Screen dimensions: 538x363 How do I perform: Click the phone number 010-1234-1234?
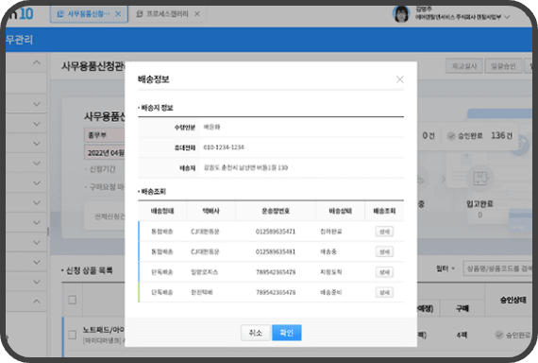(x=224, y=147)
